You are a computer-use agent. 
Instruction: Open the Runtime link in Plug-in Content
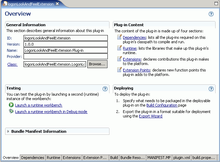pos(130,48)
